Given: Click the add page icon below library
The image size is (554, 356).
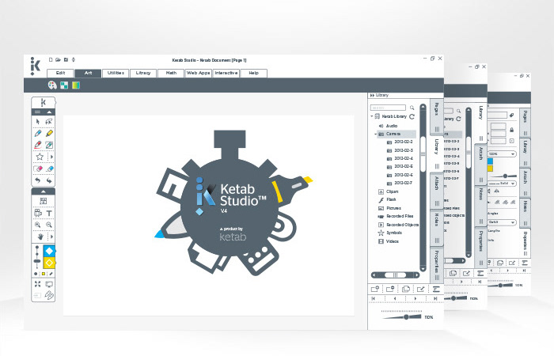Looking at the screenshot, I should tap(375, 289).
